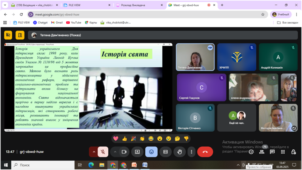The image size is (302, 170).
Task: Open the apps grid in bookmarks bar
Action: [5, 23]
